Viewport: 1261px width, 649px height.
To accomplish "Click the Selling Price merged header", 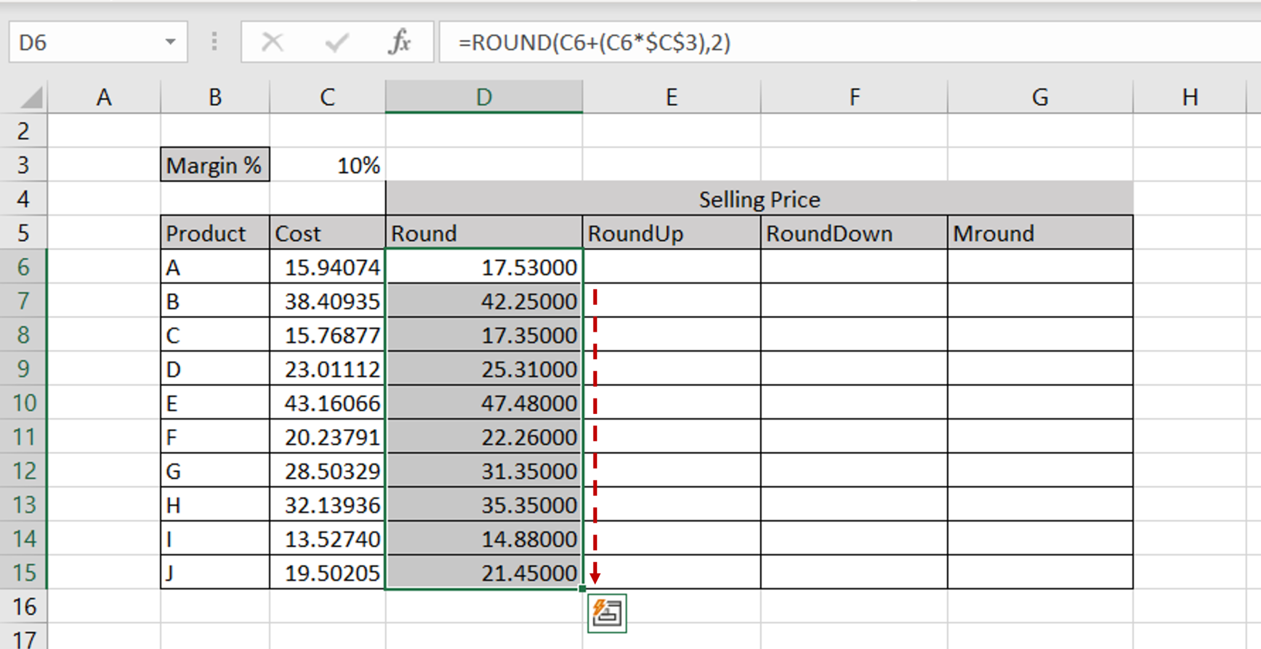I will pyautogui.click(x=759, y=199).
